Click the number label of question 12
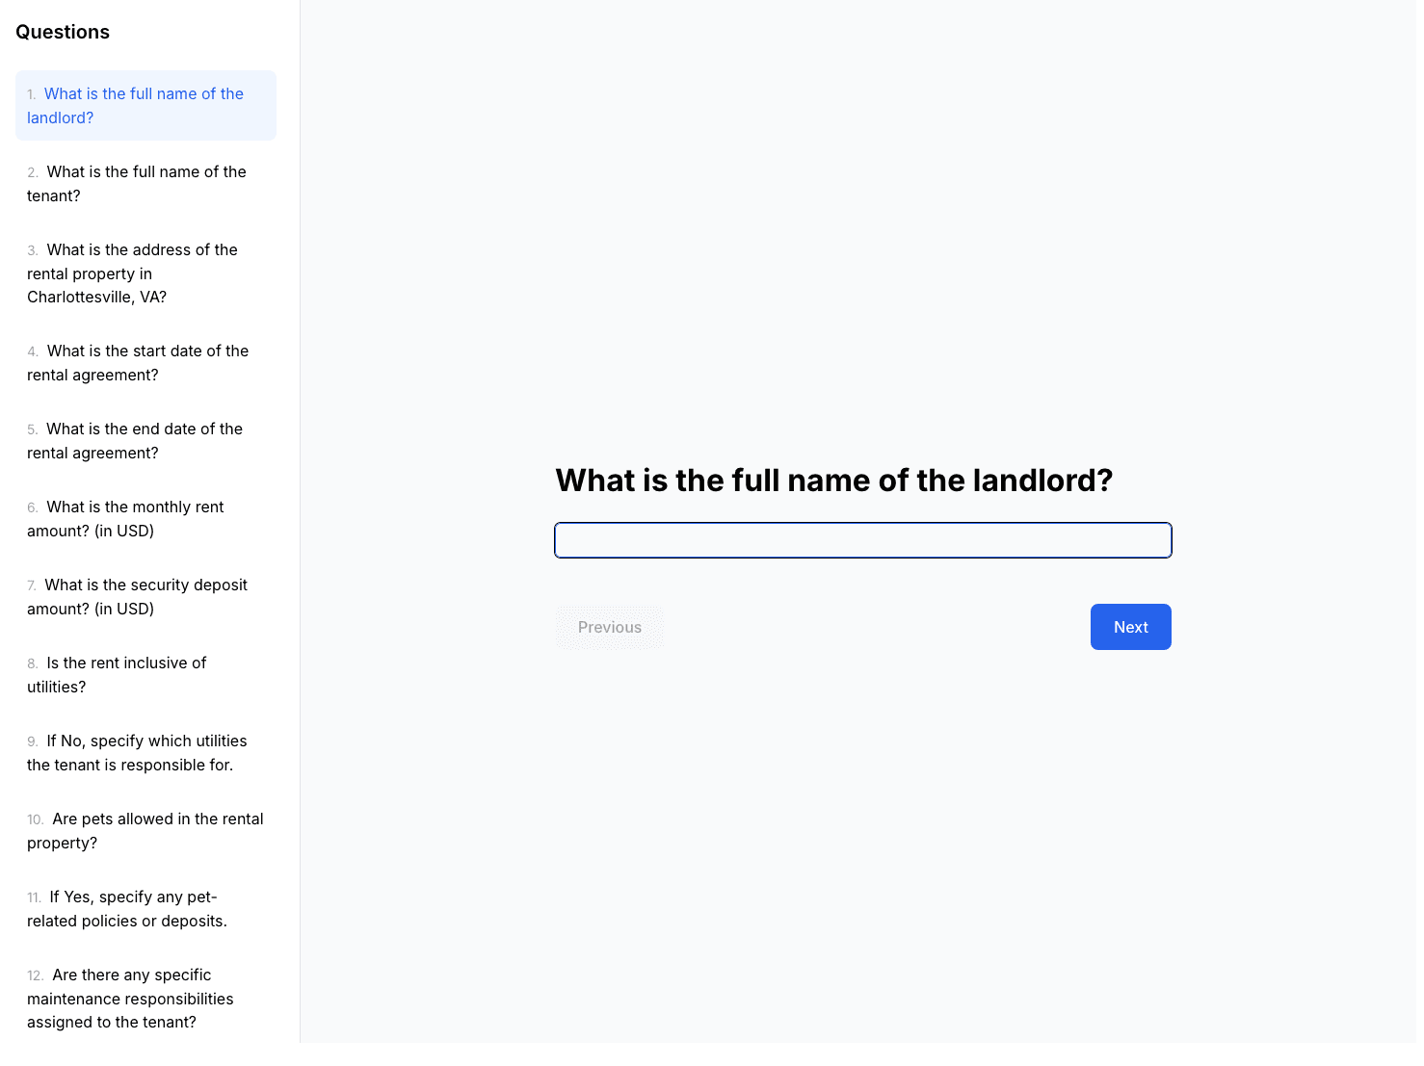Screen dimensions: 1424x1066 coord(36,975)
